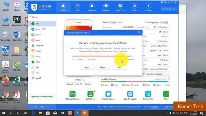Open Photos in the sidebar
The image size is (206, 116).
pos(42,34)
